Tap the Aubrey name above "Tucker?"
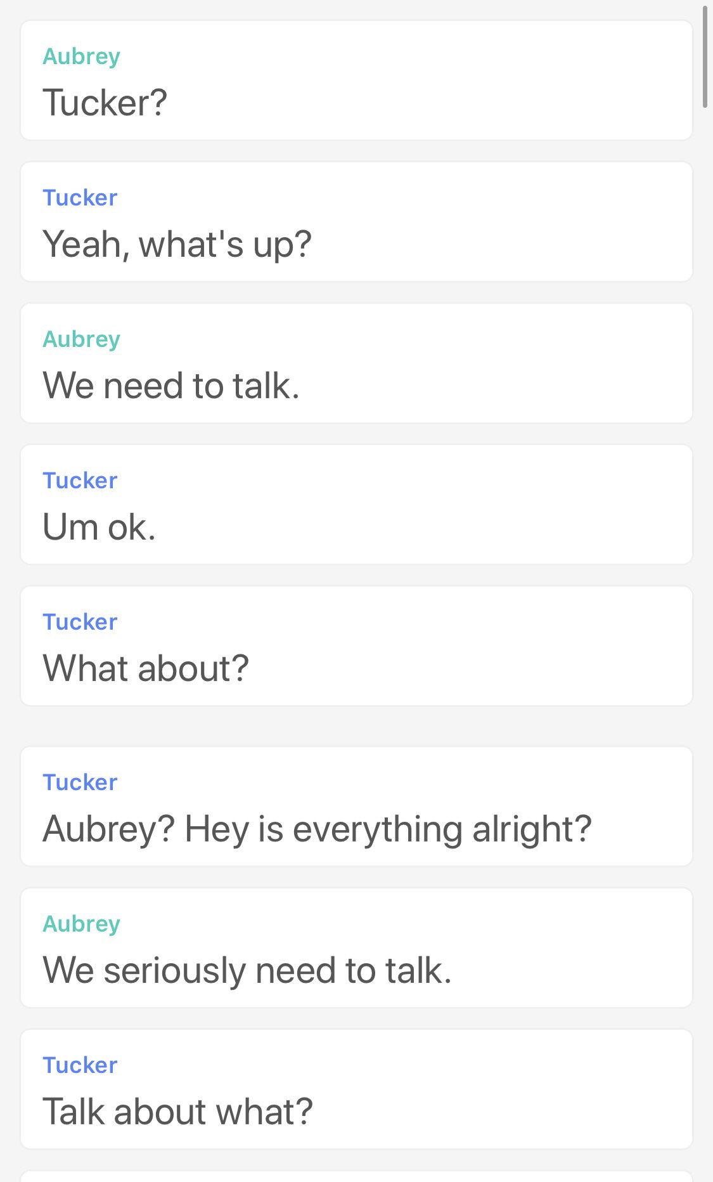Viewport: 713px width, 1182px height. (81, 56)
